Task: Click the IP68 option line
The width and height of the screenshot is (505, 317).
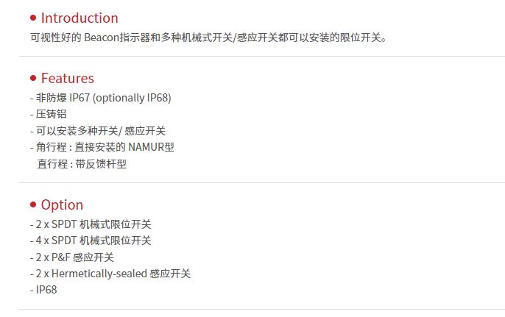Action: click(43, 290)
